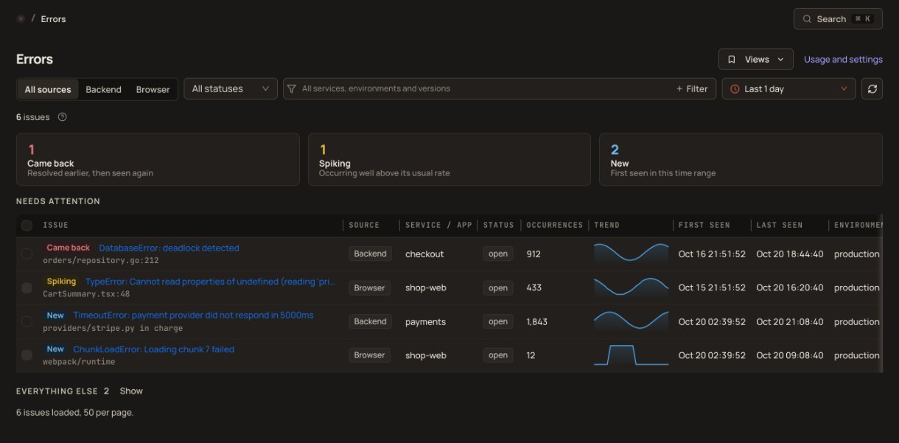899x443 pixels.
Task: Expand the Last 1 day time range chevron
Action: 844,88
